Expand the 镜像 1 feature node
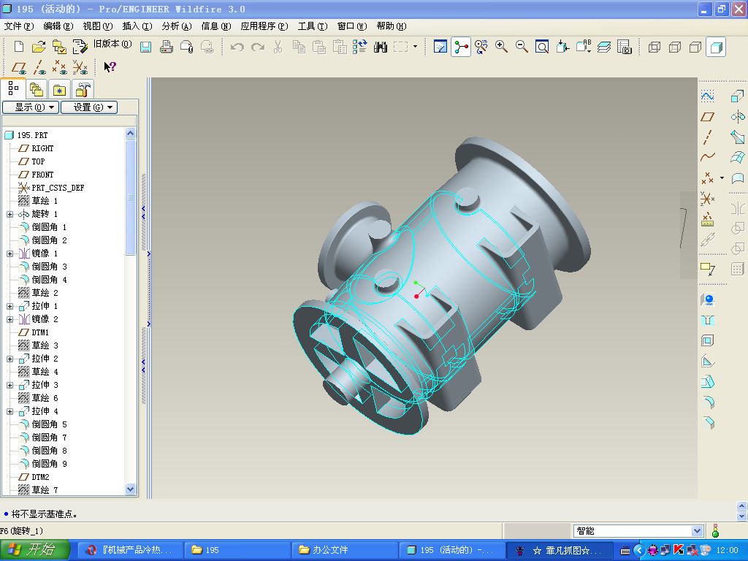 [x=9, y=253]
